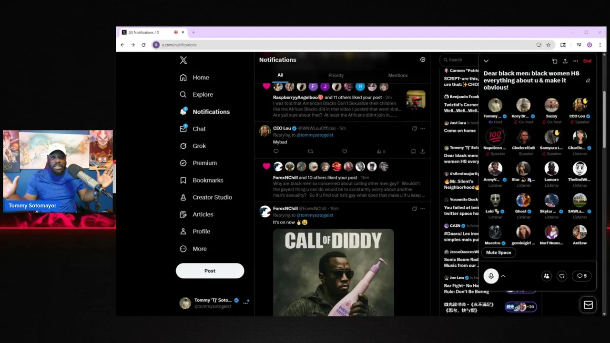Open thumbnail in RaspberryyAngelboo liked notification
610x343 pixels.
tap(416, 100)
